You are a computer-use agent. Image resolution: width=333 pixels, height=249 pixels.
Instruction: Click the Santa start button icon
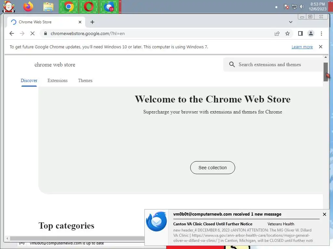tap(8, 7)
